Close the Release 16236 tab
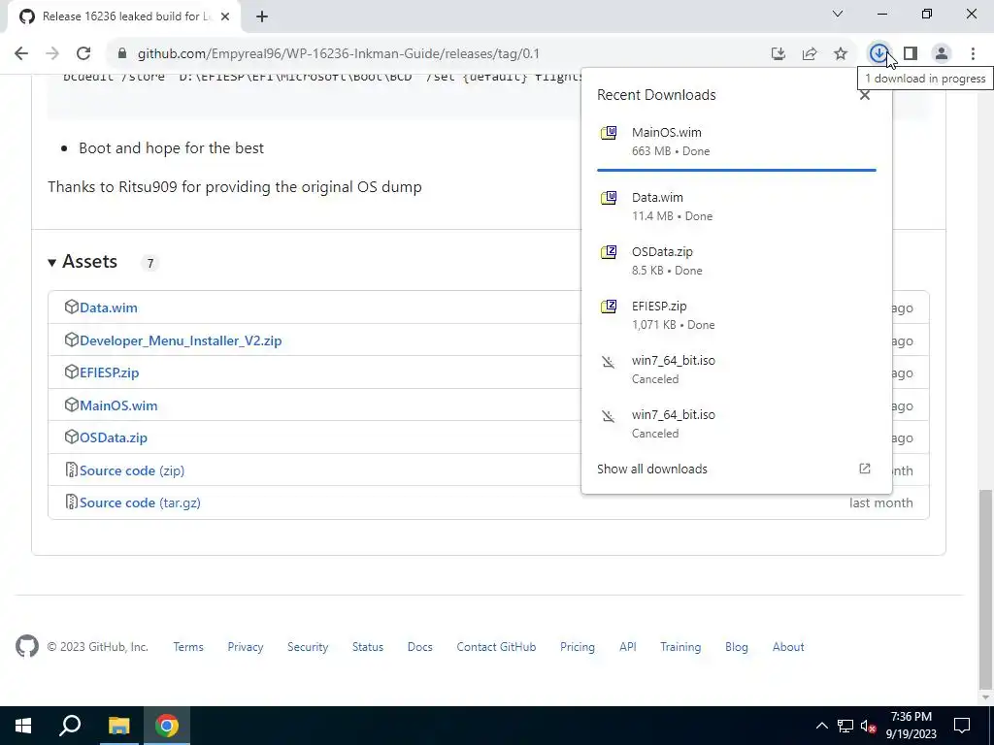 [x=225, y=16]
